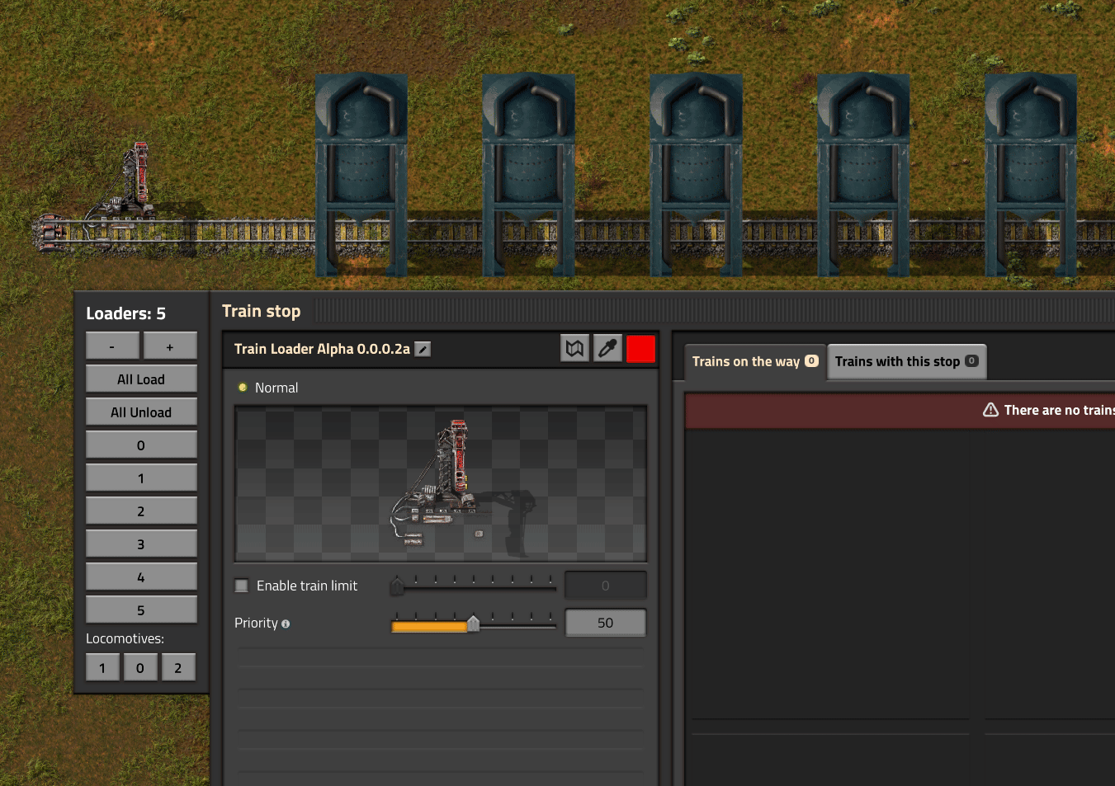
Task: Open the stop in map view
Action: point(575,349)
